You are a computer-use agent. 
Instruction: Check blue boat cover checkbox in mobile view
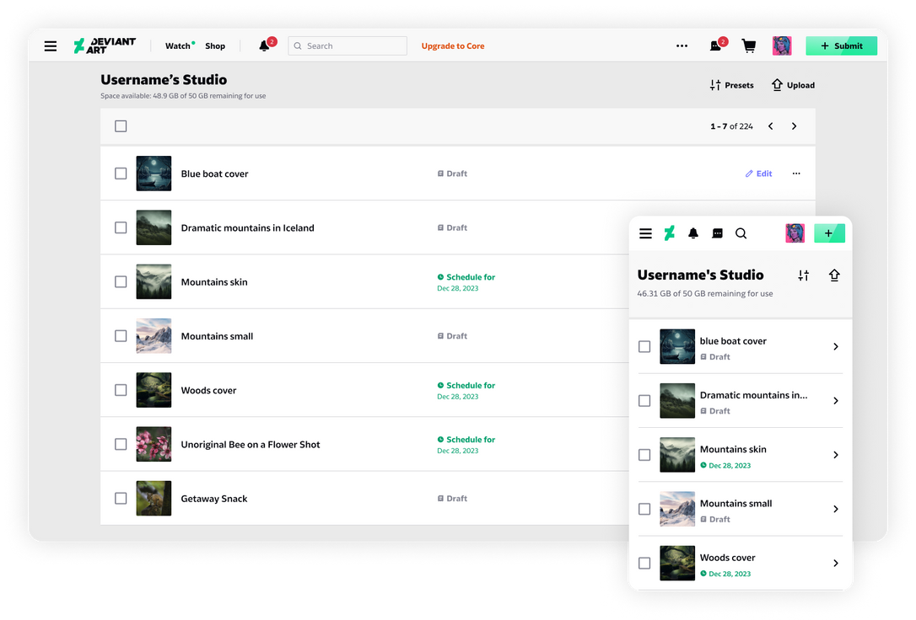point(644,346)
